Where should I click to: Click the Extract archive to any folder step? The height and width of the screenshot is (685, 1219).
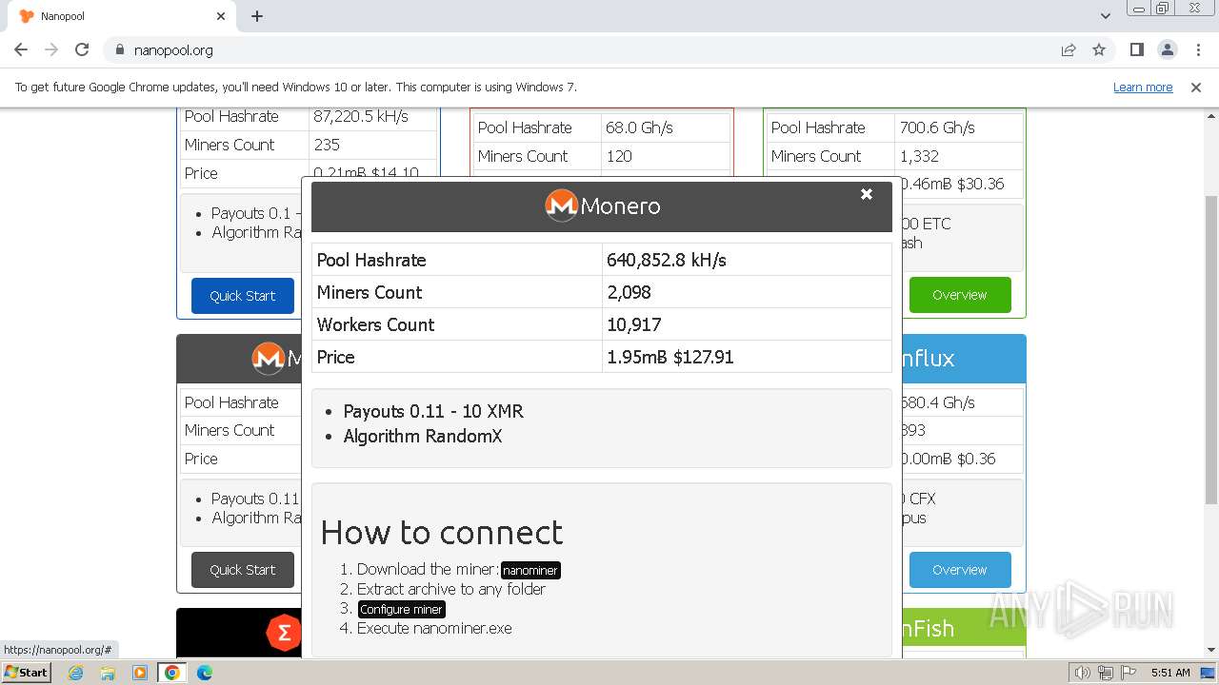[451, 589]
